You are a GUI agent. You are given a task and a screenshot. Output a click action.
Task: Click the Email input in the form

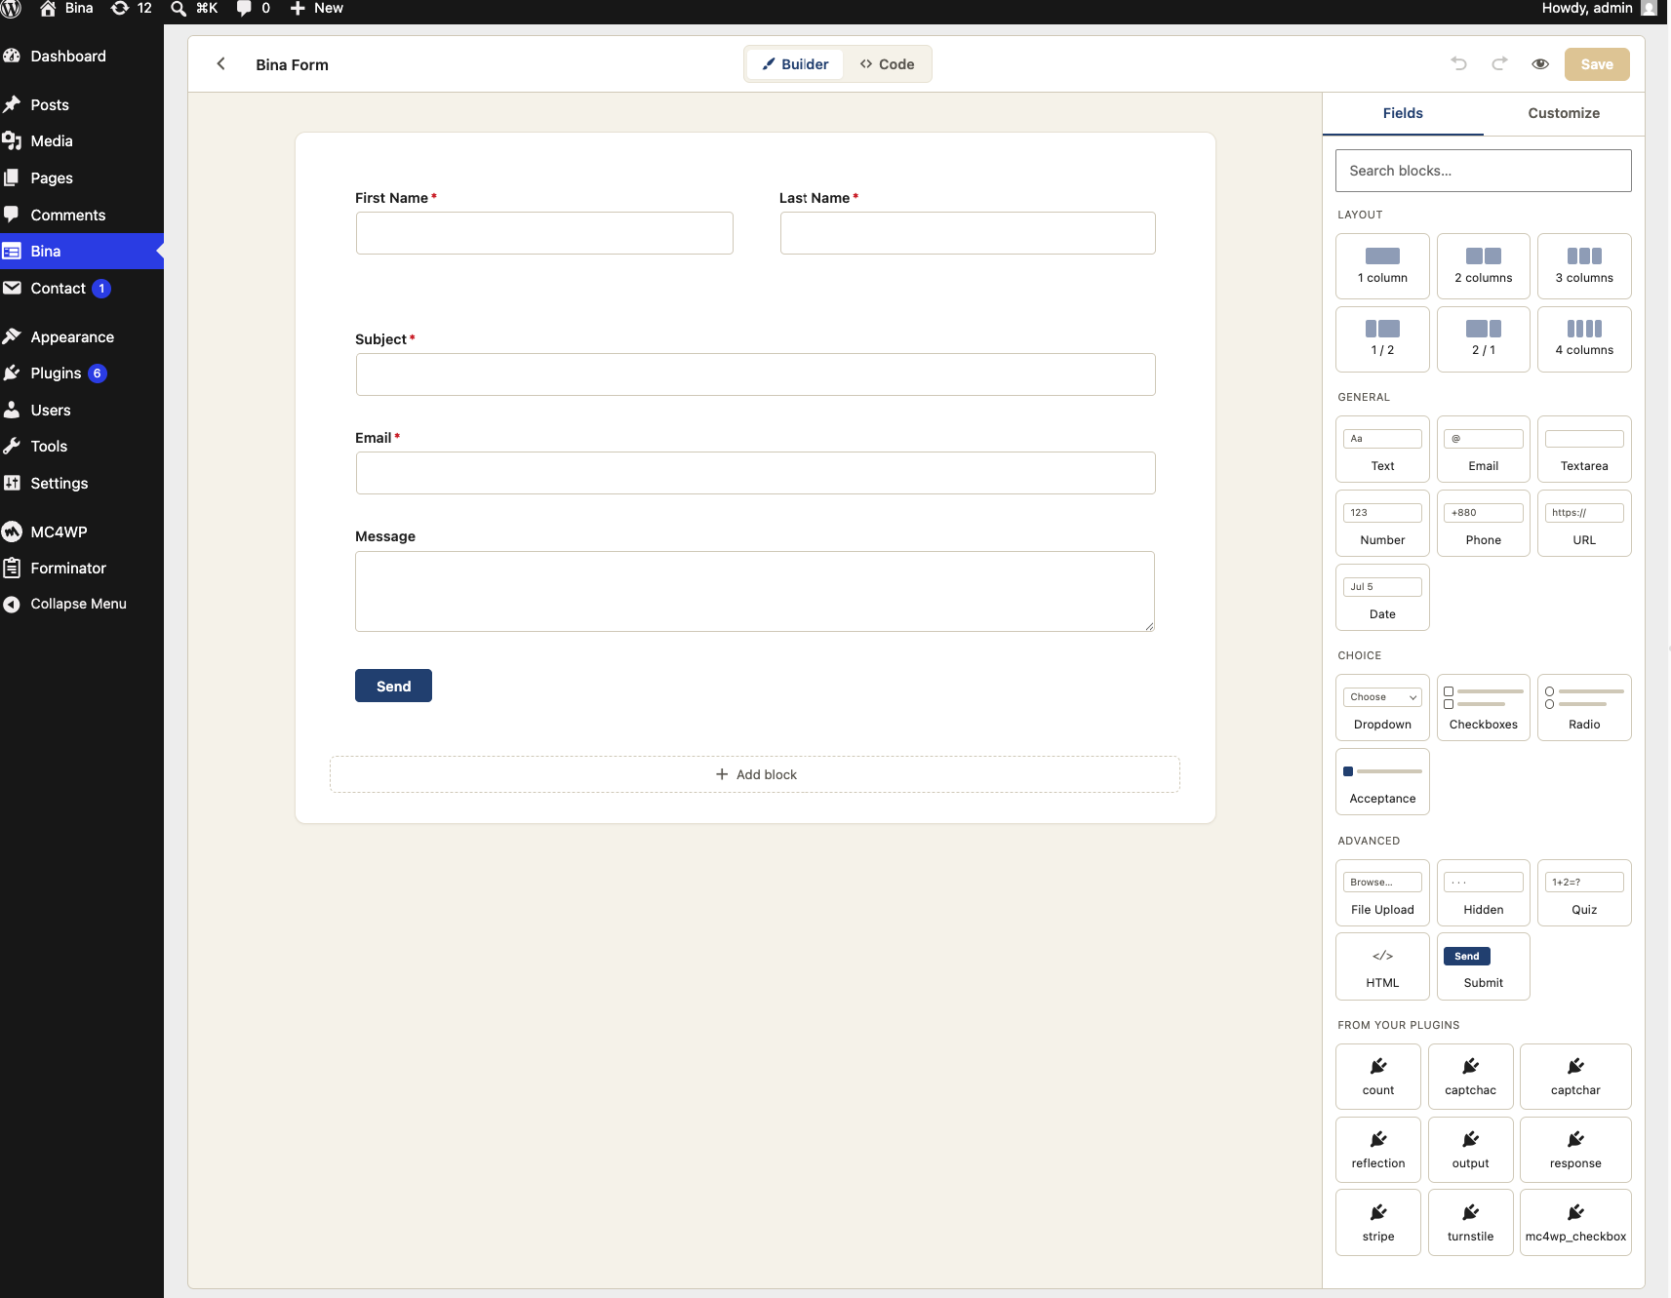756,473
